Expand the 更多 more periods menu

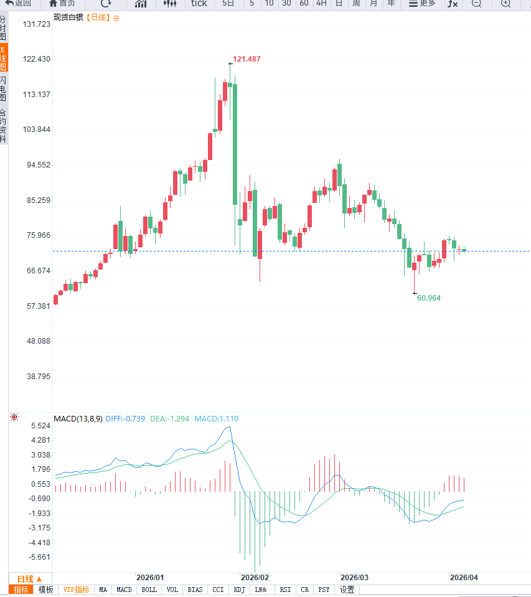click(422, 3)
